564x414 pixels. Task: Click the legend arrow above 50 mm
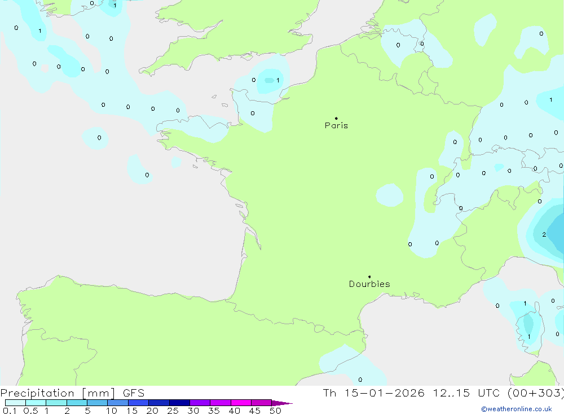(x=282, y=403)
